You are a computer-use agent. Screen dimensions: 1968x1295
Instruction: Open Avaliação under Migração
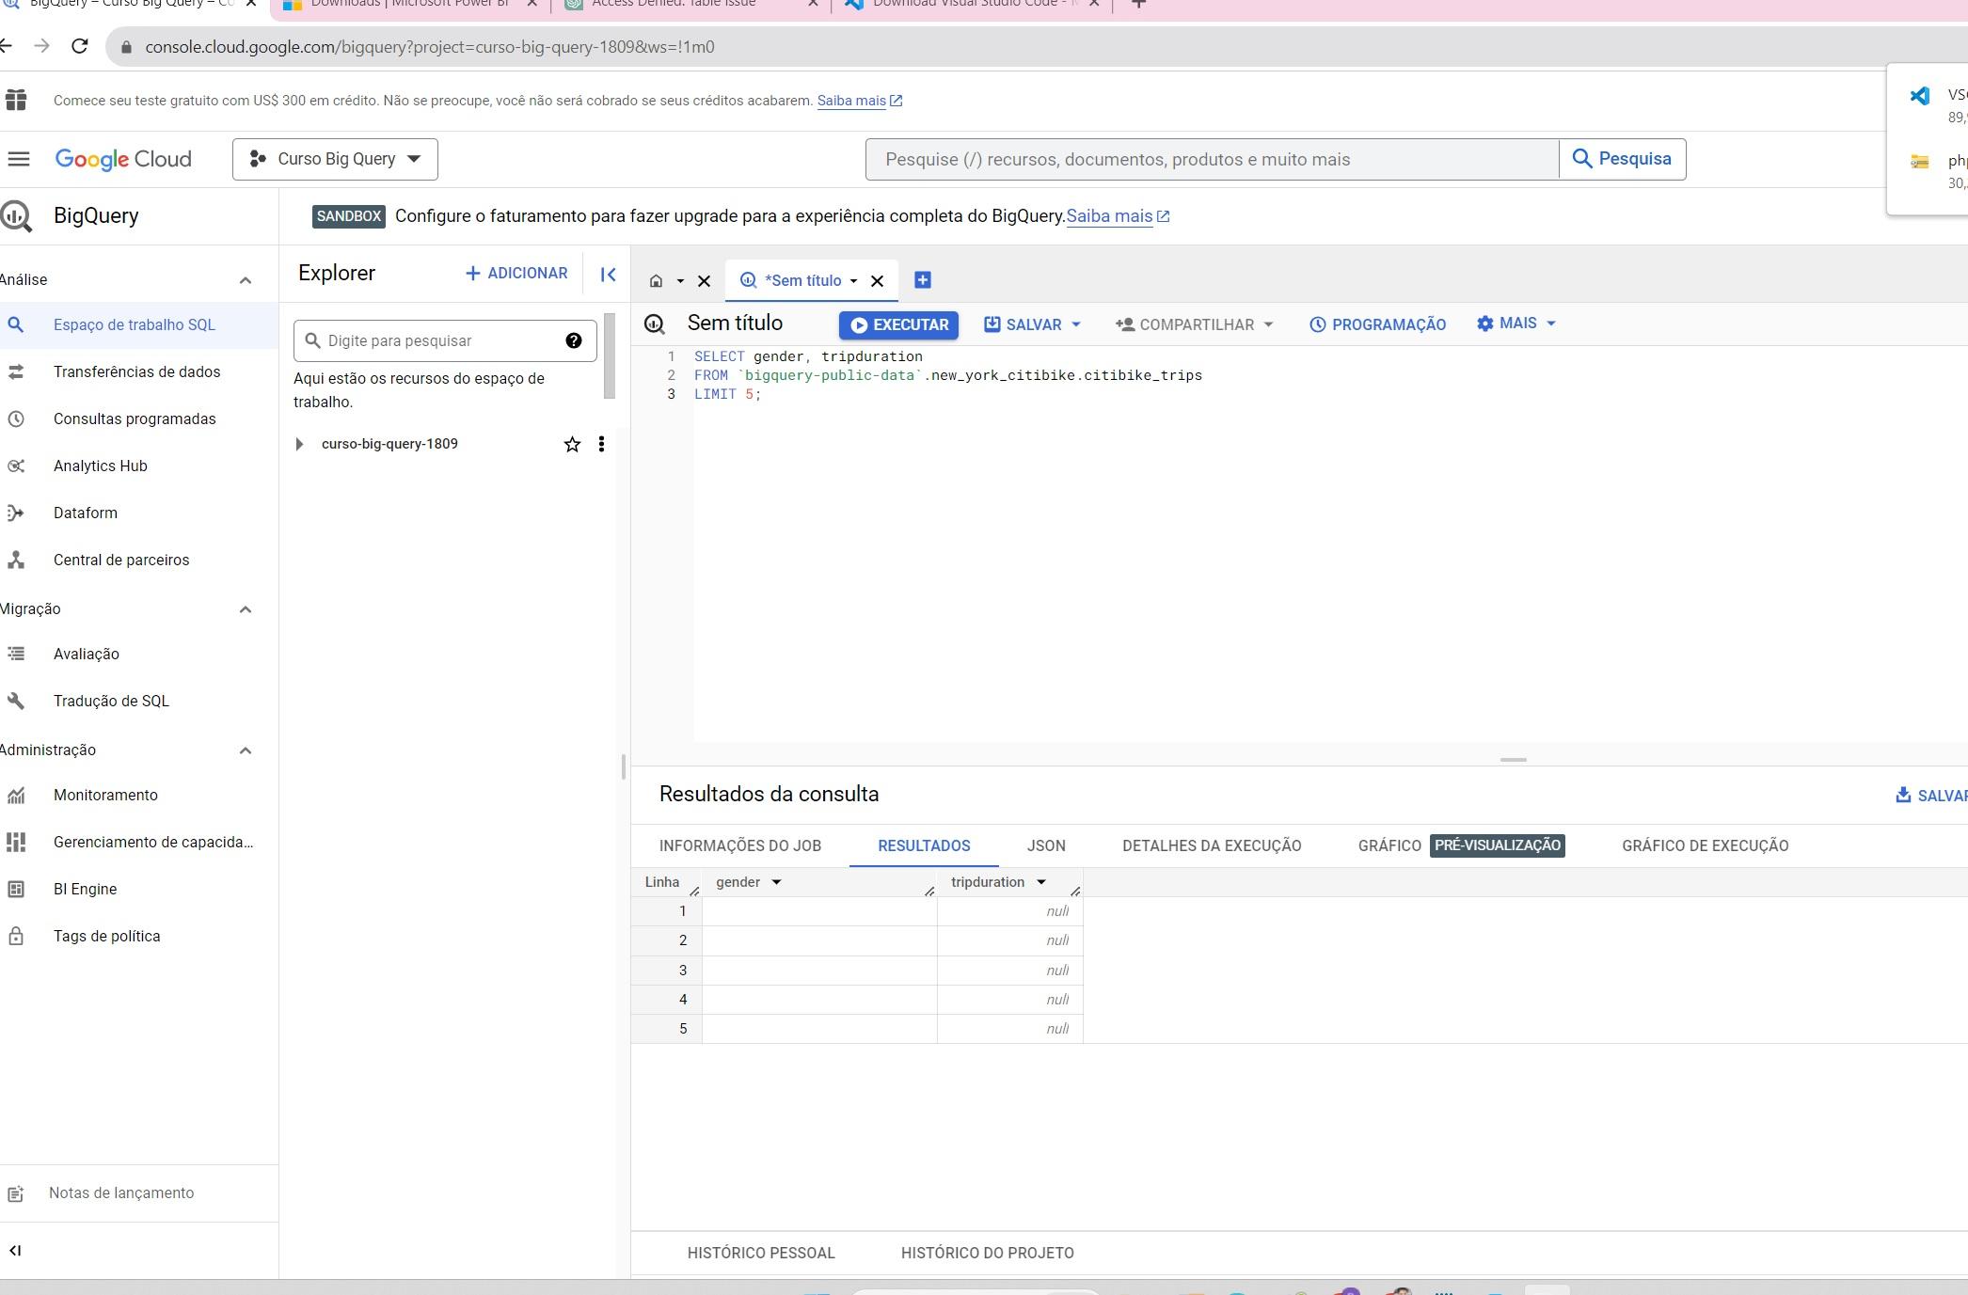86,654
